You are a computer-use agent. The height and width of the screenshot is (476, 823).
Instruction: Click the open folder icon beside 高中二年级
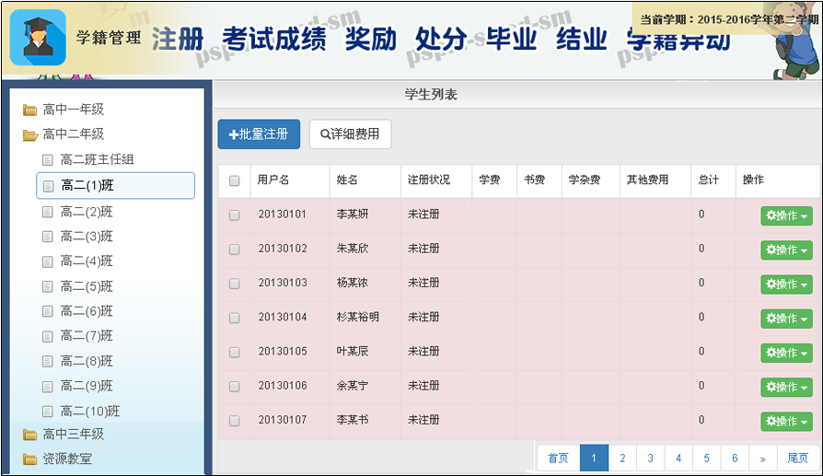pyautogui.click(x=30, y=134)
